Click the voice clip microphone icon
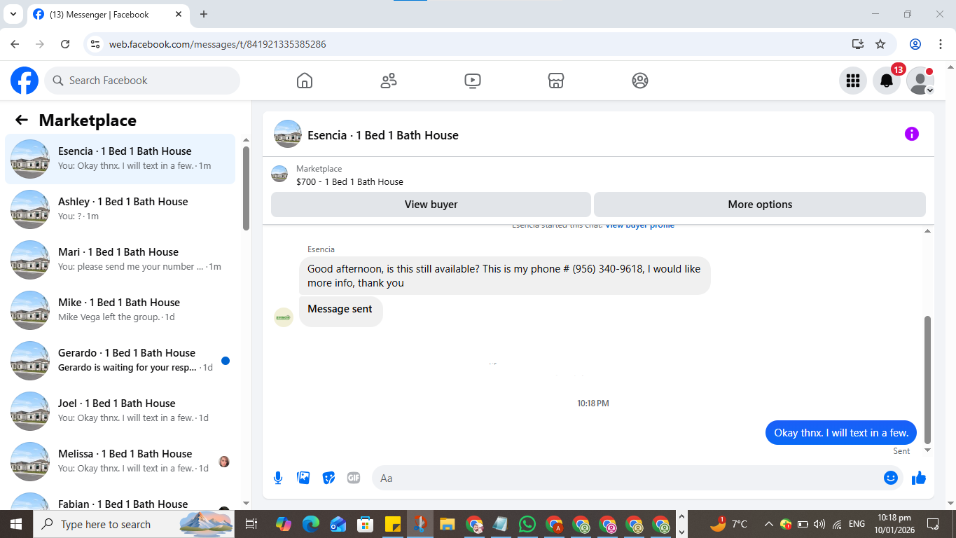 [278, 478]
